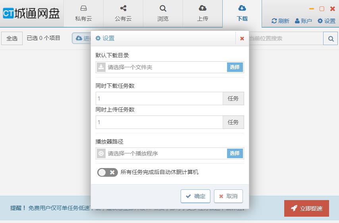Screen dimensions: 339x223
Task: Click 选择 for the player path
Action: tap(235, 153)
